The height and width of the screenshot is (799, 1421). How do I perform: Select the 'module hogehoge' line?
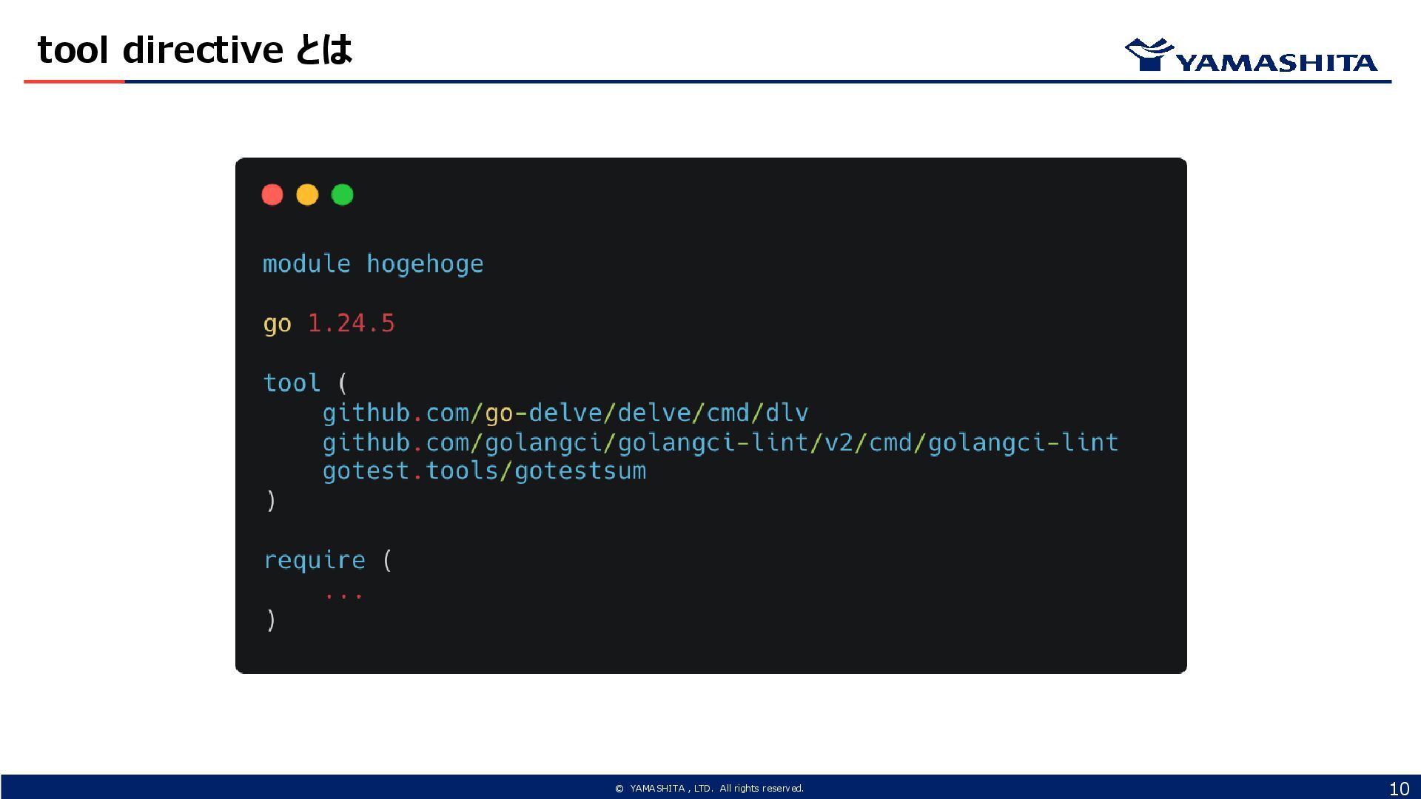373,264
